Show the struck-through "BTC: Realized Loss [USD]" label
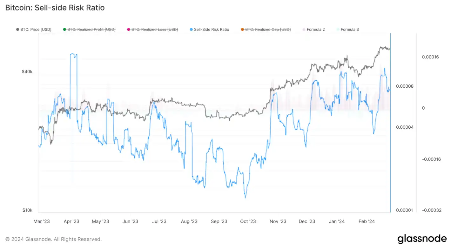Image resolution: width=451 pixels, height=251 pixels. tap(155, 30)
